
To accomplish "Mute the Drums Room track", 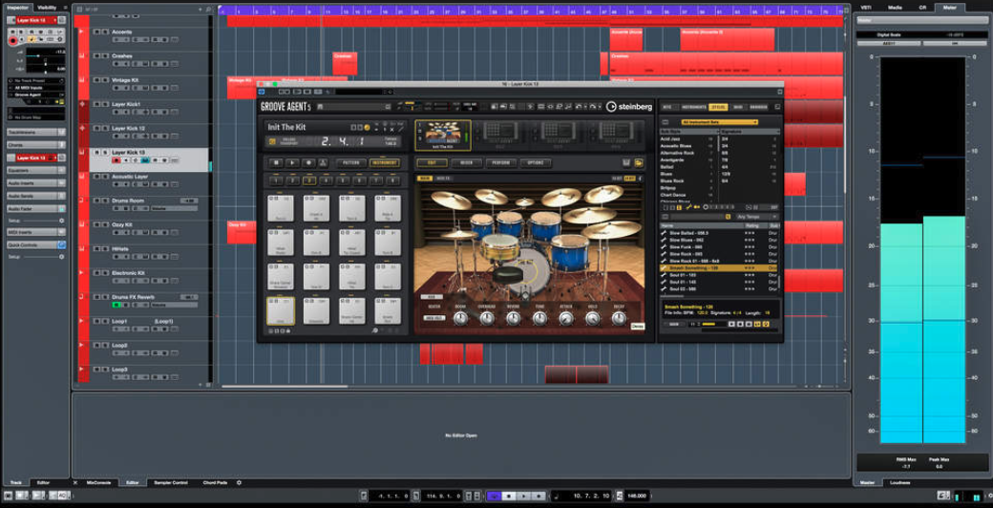I will tap(96, 201).
